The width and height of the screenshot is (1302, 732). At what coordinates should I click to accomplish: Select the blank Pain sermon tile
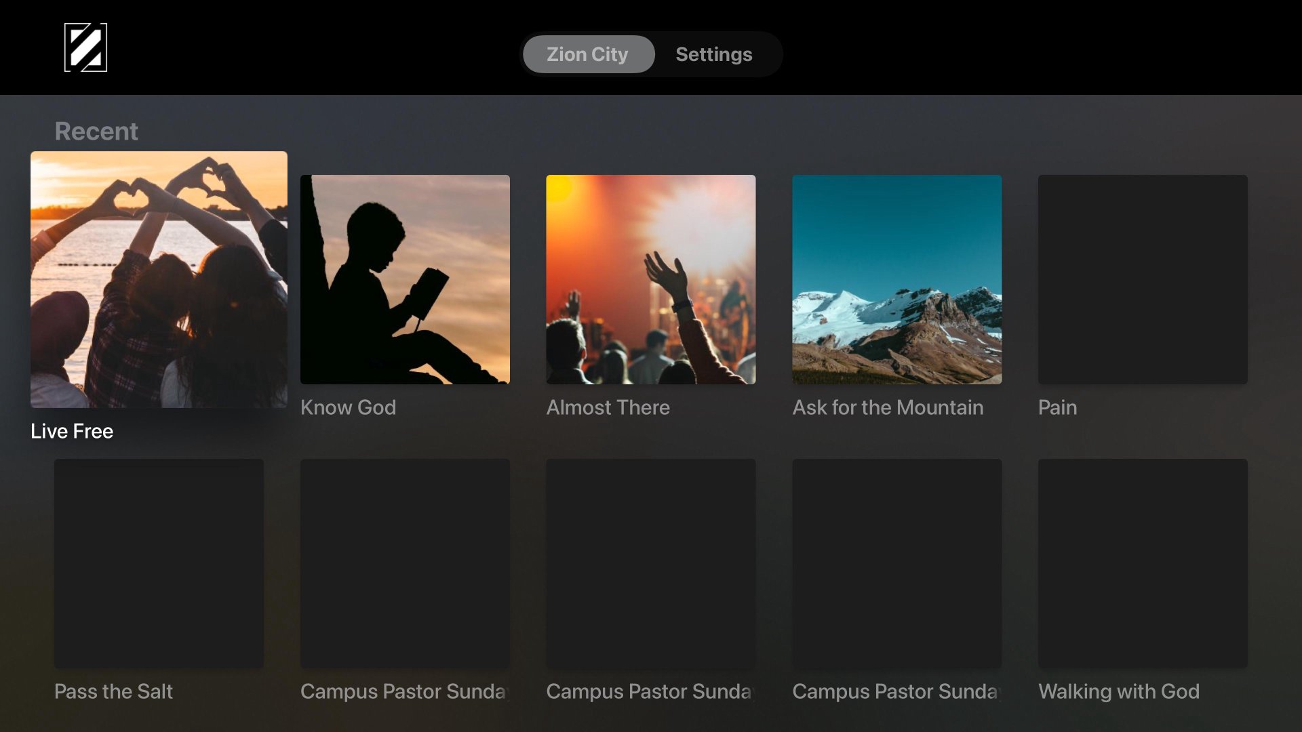pyautogui.click(x=1143, y=279)
